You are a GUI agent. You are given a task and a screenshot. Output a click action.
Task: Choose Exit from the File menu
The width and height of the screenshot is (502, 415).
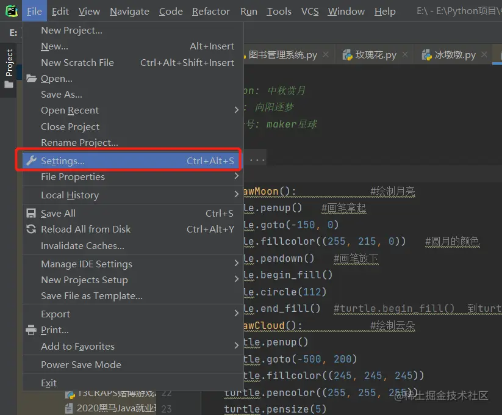pos(132,383)
